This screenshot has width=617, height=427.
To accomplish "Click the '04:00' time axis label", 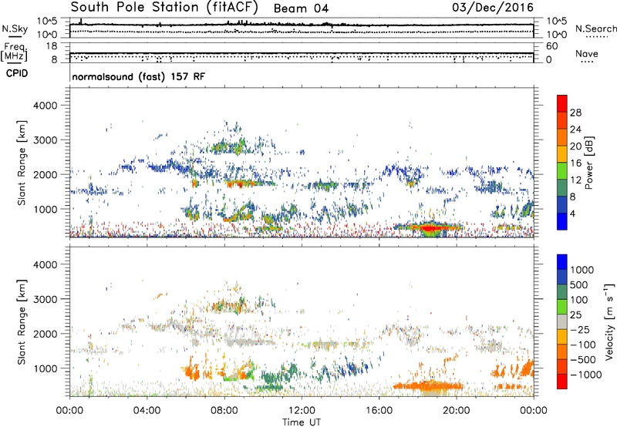I will point(147,411).
